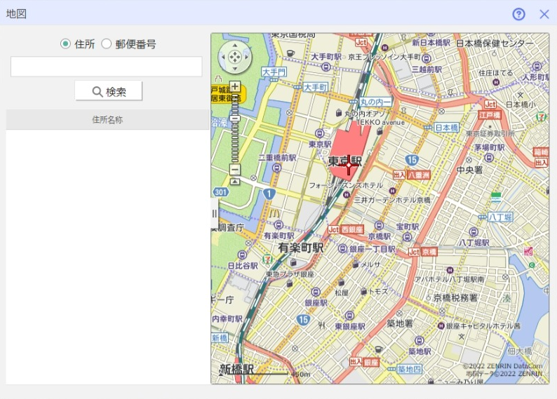
Task: Zoom out with the minus button
Action: (235, 170)
